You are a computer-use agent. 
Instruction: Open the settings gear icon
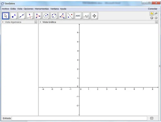click(156, 18)
